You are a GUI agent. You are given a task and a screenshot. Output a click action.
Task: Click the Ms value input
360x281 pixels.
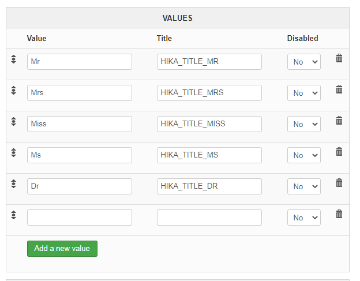(80, 155)
